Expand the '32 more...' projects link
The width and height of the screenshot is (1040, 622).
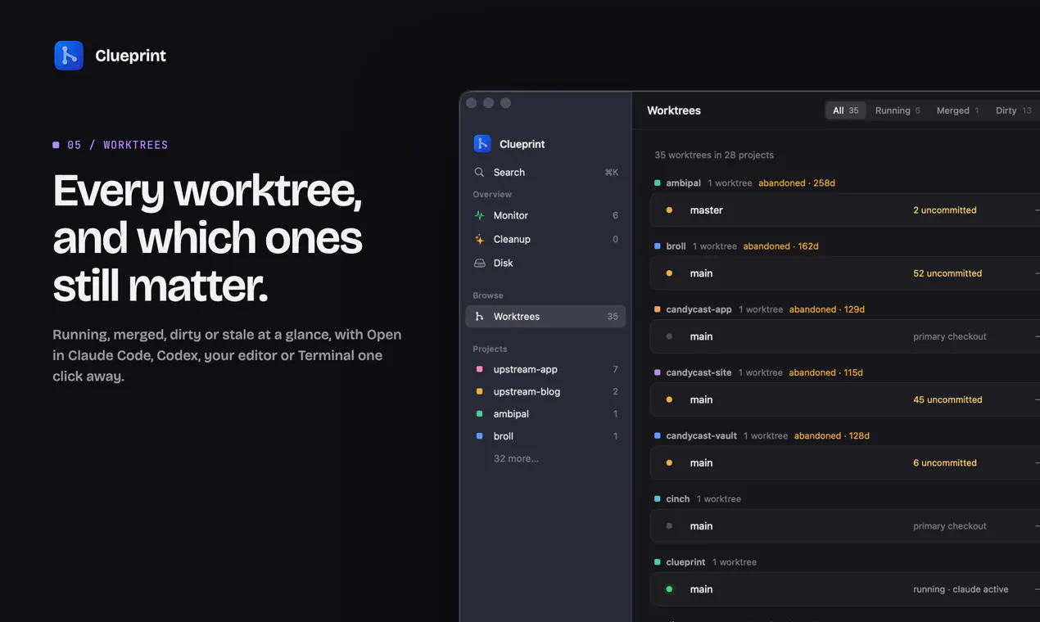pos(516,458)
